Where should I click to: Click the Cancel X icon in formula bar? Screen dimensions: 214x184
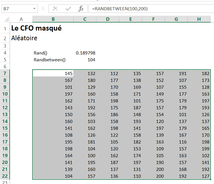tap(55, 9)
